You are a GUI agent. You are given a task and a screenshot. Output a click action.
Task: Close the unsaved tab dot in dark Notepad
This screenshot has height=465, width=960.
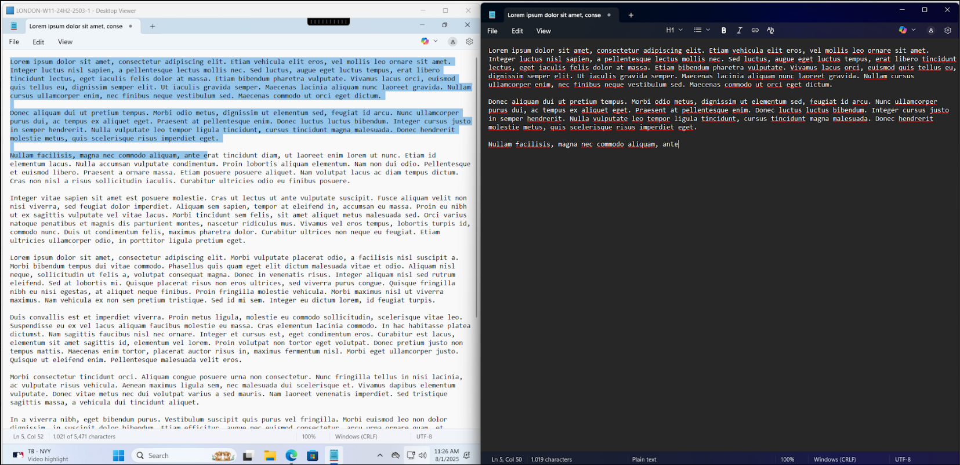click(609, 15)
